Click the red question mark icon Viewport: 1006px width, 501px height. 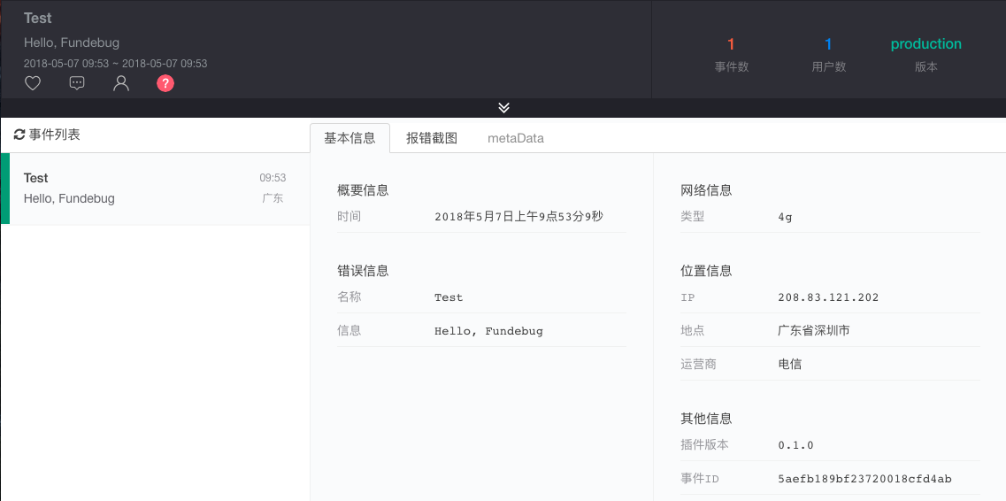coord(165,83)
